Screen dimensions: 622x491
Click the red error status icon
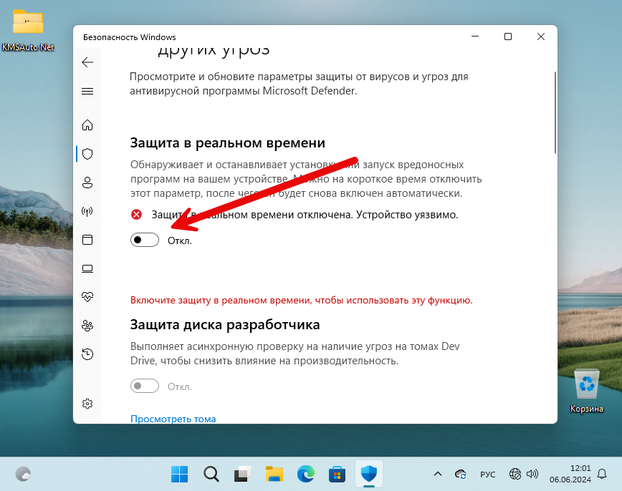point(136,215)
